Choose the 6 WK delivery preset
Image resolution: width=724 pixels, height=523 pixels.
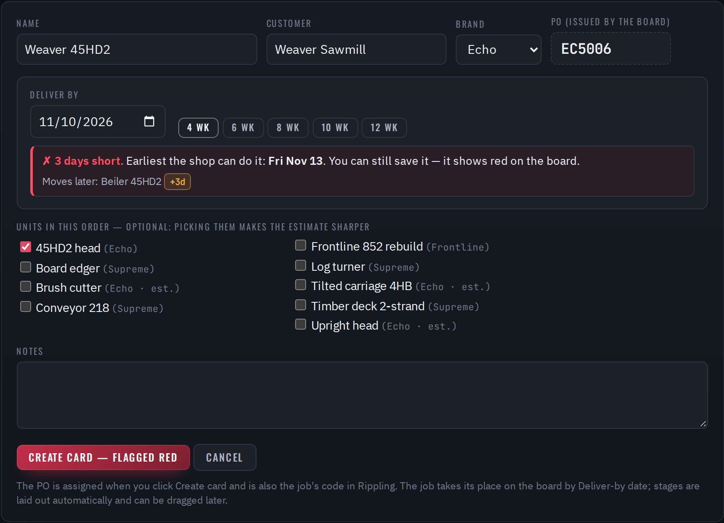point(243,128)
